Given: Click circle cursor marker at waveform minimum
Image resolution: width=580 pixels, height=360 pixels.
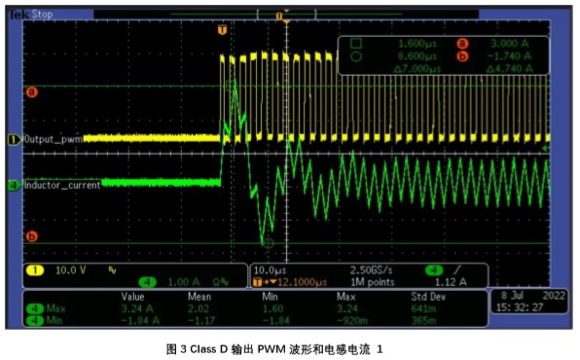Looking at the screenshot, I should click(x=269, y=243).
